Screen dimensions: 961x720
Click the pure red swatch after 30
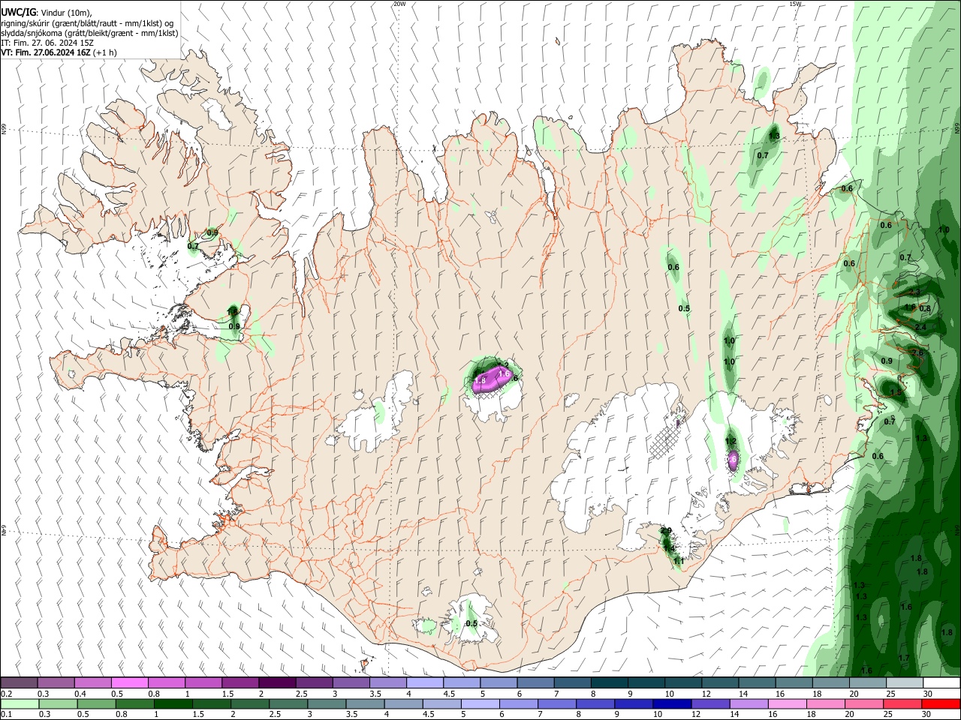[941, 704]
